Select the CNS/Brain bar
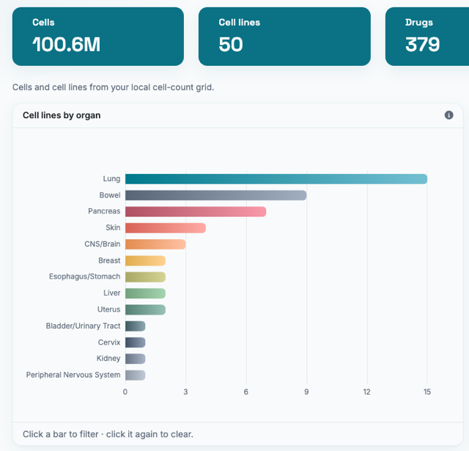Viewport: 469px width, 451px height. pyautogui.click(x=155, y=244)
